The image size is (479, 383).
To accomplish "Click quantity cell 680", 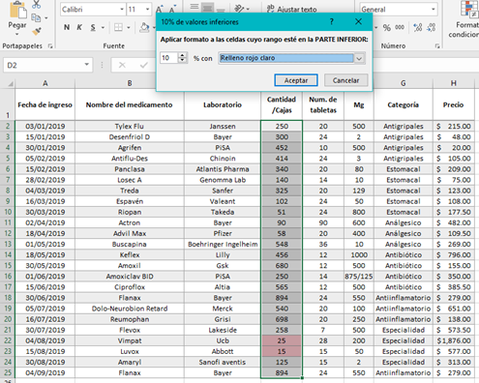I will point(282,266).
